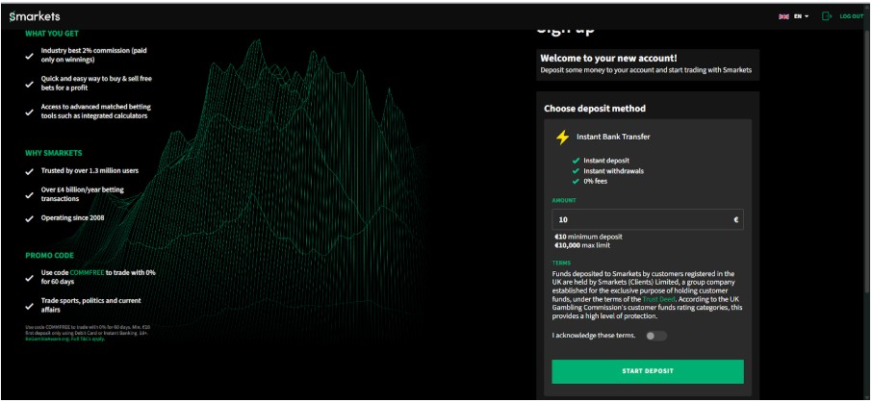872x402 pixels.
Task: Click the Trusted by over 1.3 million users text
Action: [x=90, y=171]
